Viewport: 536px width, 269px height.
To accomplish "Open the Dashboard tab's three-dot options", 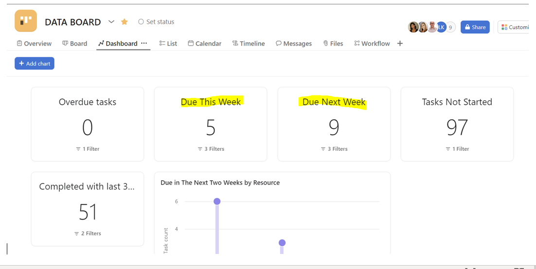I will click(x=144, y=43).
